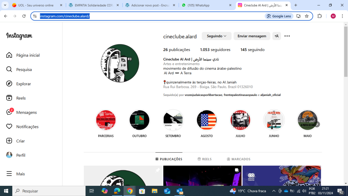
Task: Open the Mais menu in sidebar
Action: point(10,174)
